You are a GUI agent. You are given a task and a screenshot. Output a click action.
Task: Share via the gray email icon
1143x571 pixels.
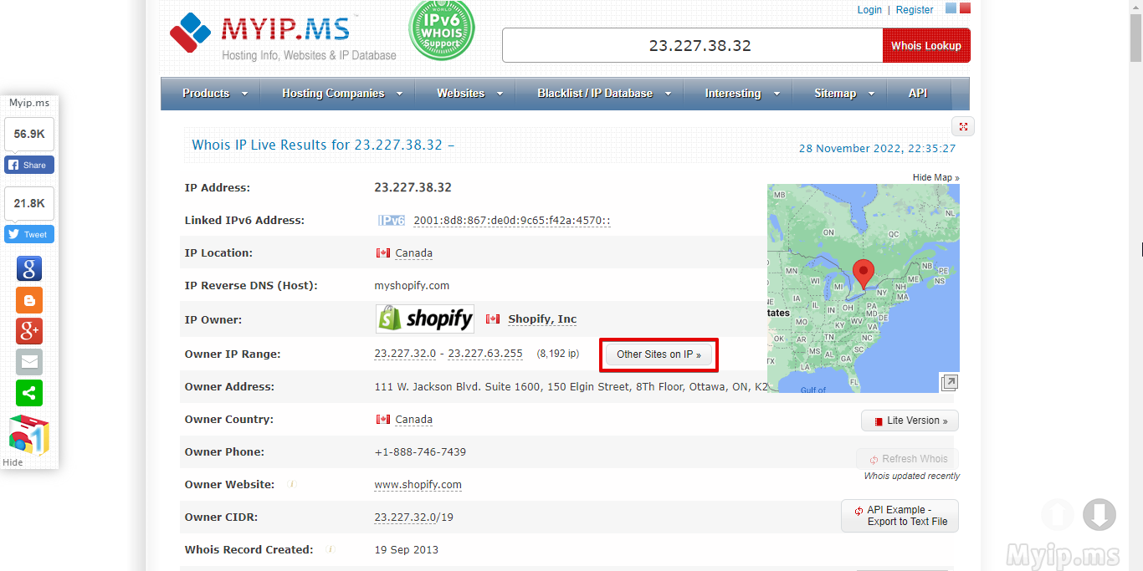[29, 362]
